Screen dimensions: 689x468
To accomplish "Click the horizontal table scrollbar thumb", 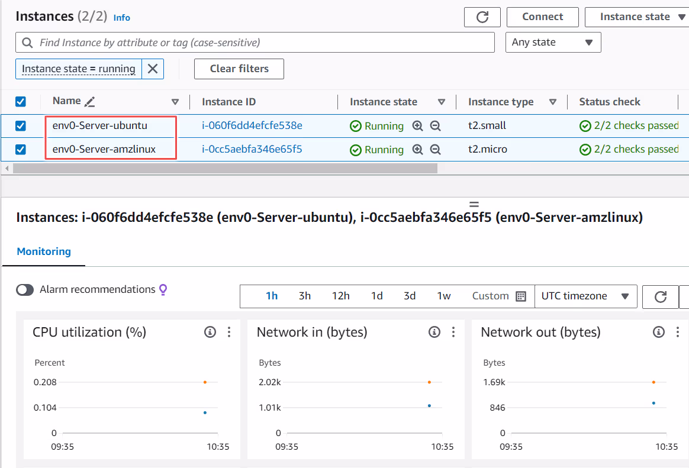I will 225,169.
